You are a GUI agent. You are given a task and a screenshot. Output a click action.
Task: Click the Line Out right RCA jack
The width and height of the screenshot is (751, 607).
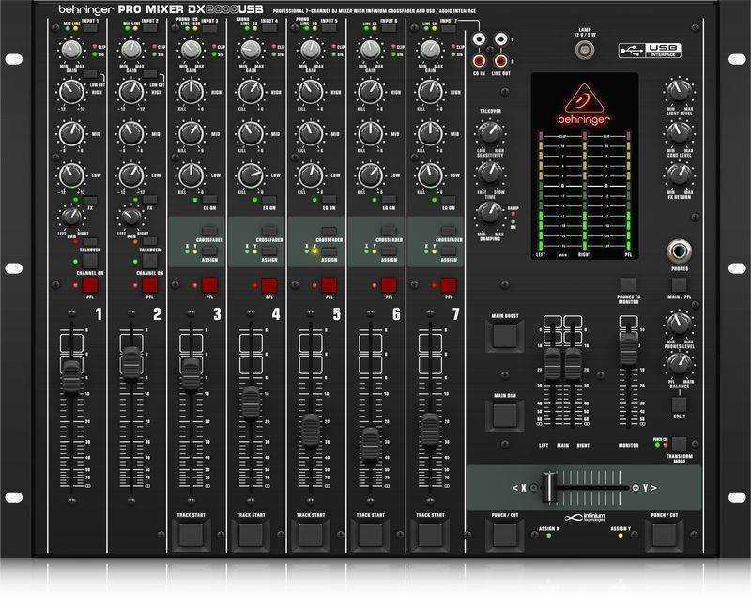tap(500, 61)
